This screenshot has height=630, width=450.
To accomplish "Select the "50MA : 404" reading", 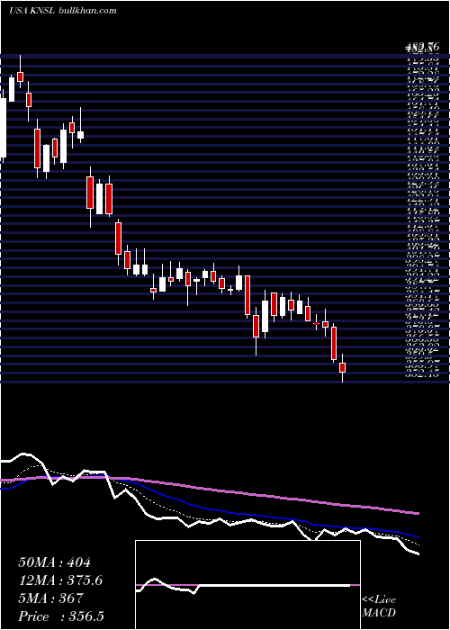I will [54, 562].
